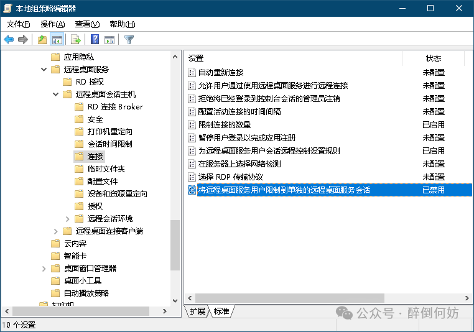The image size is (474, 332).
Task: Toggle the Show/Hide Console Tree button
Action: [57, 40]
